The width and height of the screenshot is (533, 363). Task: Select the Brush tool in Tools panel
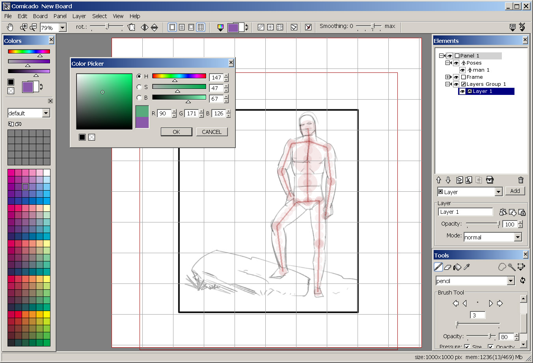(438, 267)
